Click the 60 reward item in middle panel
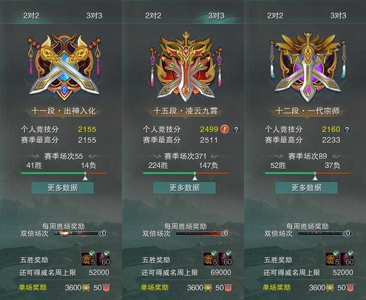This screenshot has width=366, height=300. click(225, 259)
